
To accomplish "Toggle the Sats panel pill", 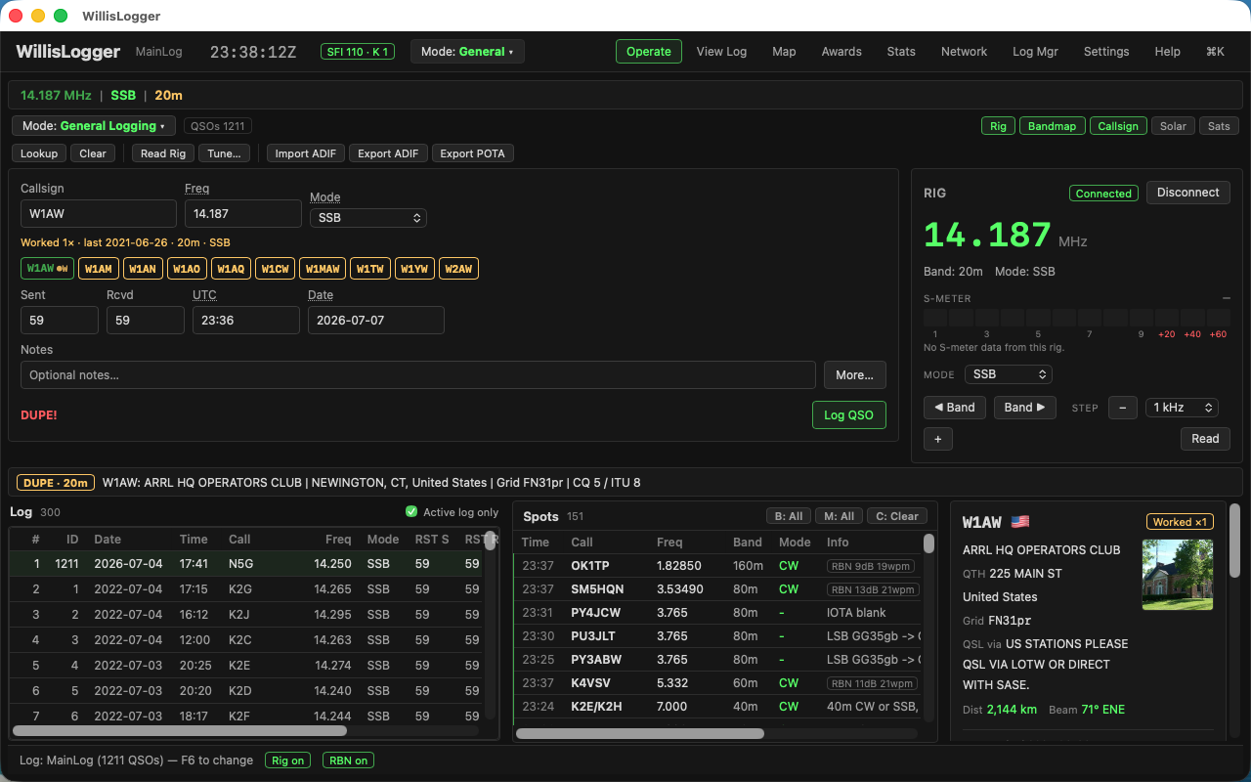I will point(1219,126).
